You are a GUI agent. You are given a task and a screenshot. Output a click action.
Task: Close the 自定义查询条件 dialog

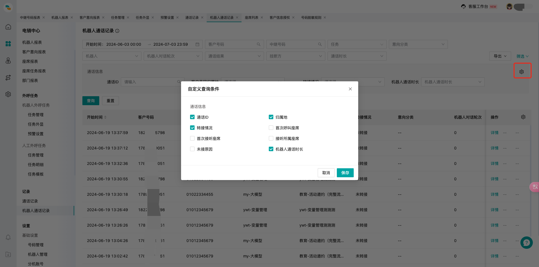click(350, 89)
